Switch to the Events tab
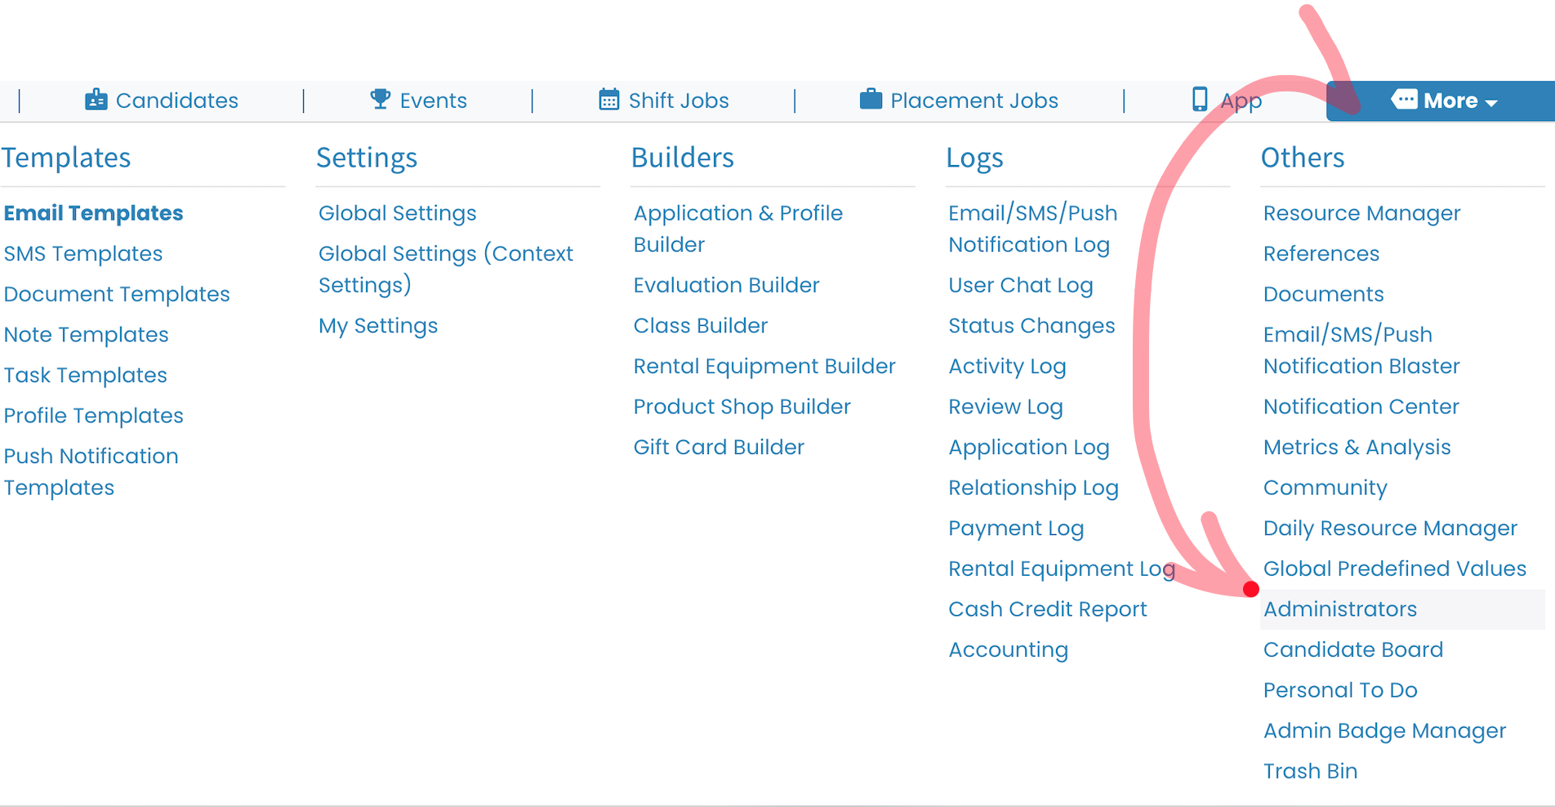Viewport: 1555px width, 807px height. (x=418, y=100)
